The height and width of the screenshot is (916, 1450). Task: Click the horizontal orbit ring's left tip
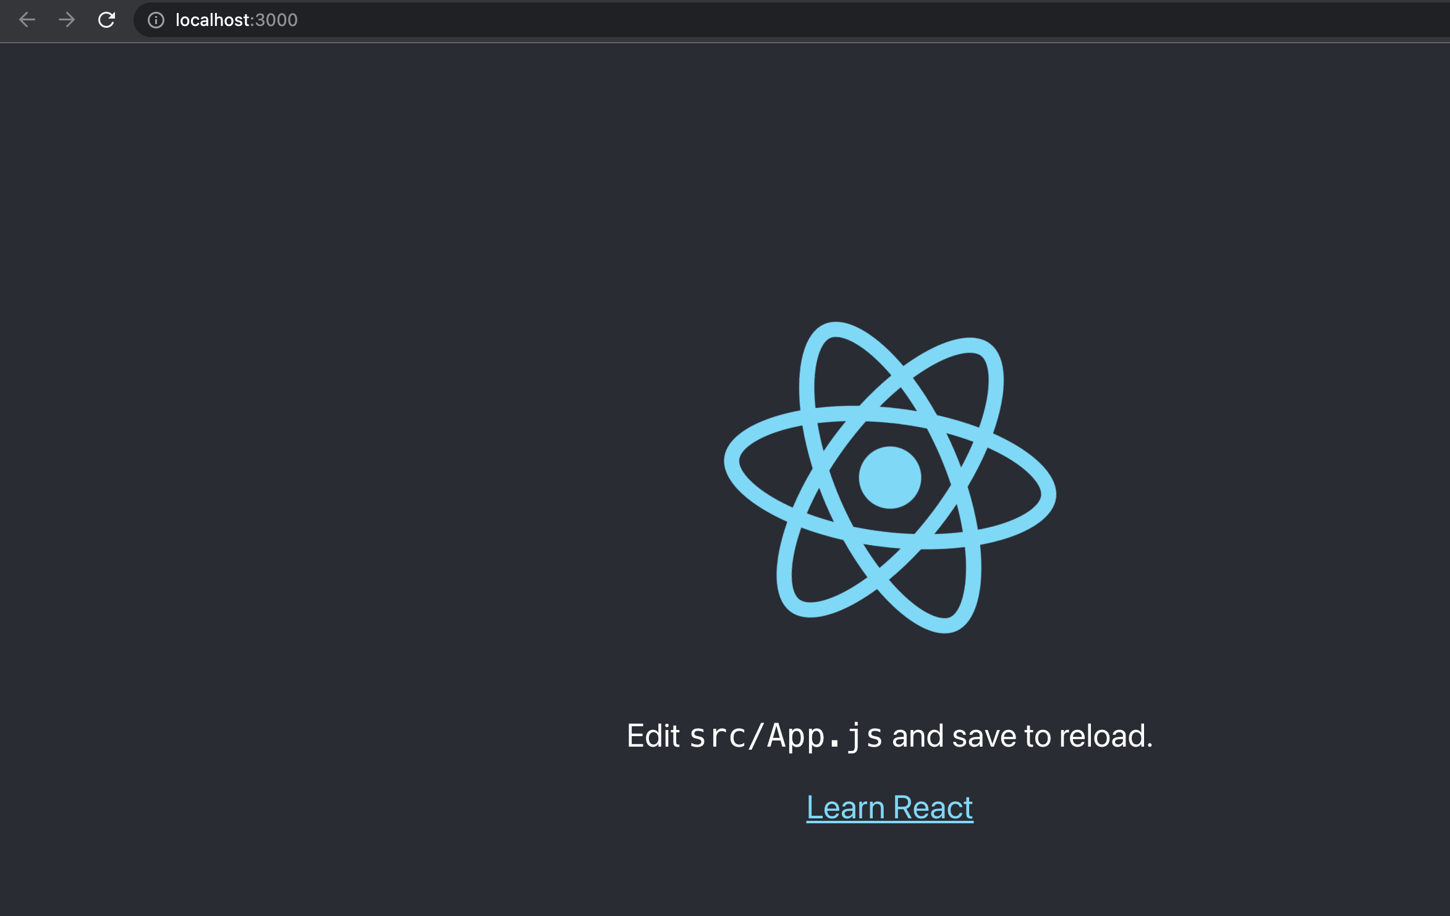(x=733, y=462)
